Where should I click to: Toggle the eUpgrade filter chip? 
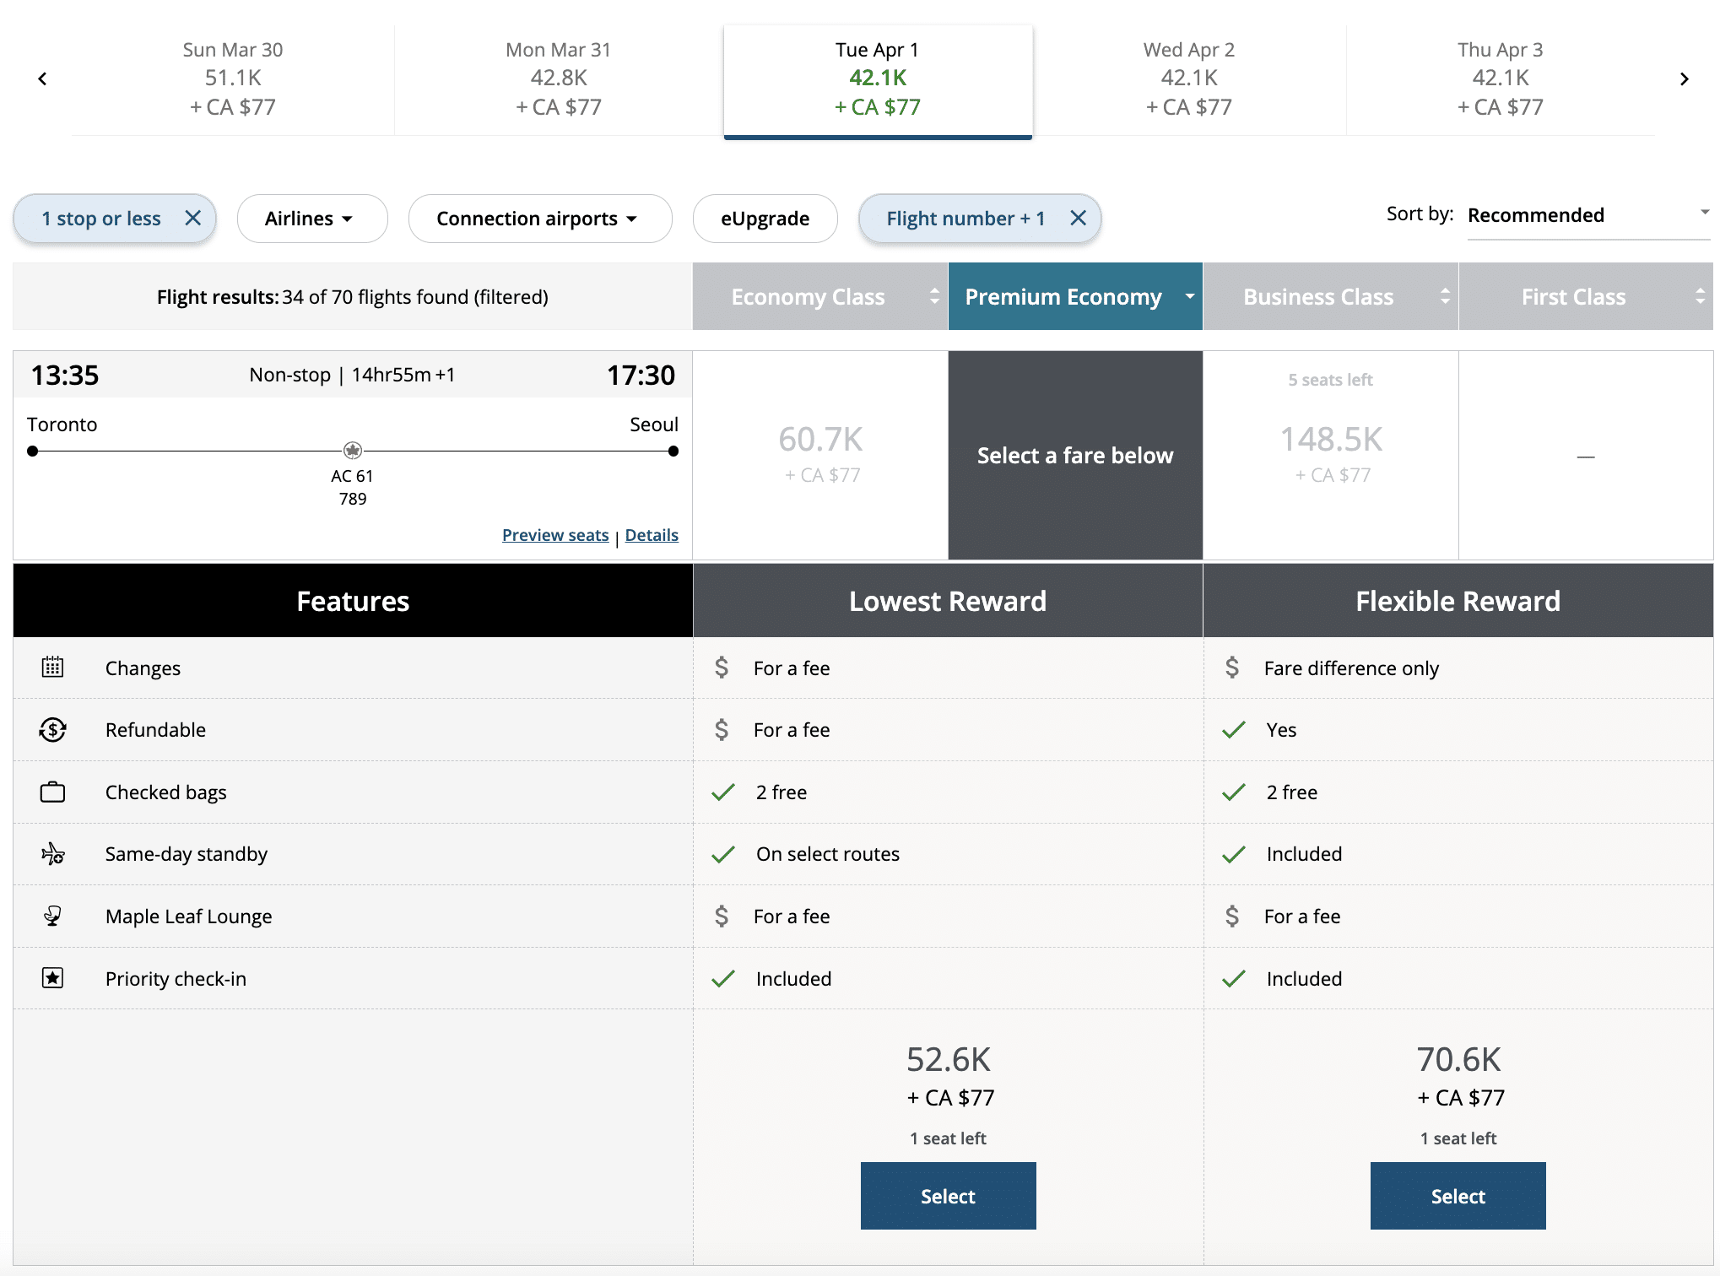[765, 219]
